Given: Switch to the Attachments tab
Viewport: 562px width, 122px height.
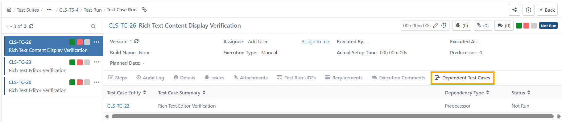Looking at the screenshot, I should (251, 78).
